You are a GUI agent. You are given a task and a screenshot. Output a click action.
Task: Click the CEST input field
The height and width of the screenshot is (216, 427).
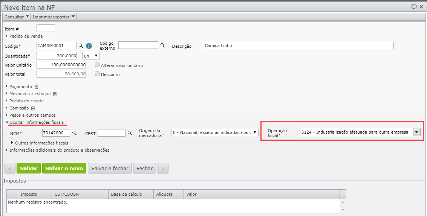click(x=112, y=133)
